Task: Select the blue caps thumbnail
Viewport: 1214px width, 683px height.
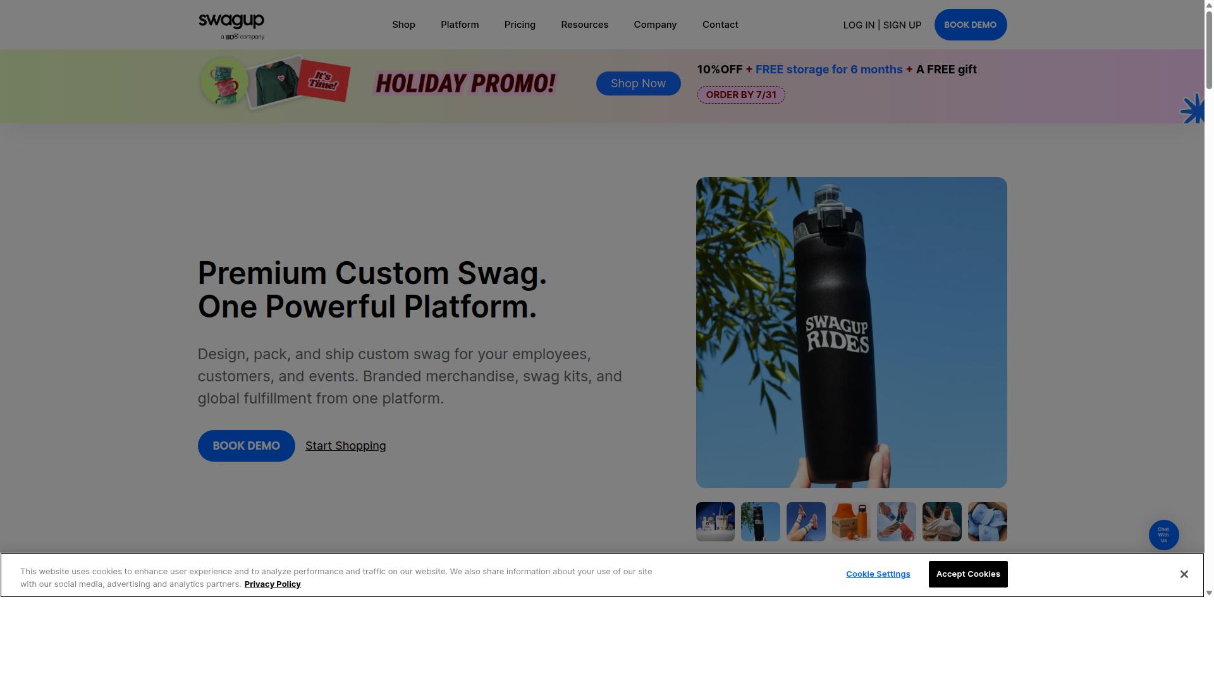Action: (x=987, y=522)
